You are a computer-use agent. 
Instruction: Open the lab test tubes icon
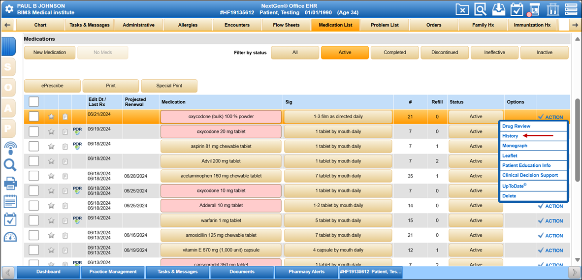(x=552, y=9)
